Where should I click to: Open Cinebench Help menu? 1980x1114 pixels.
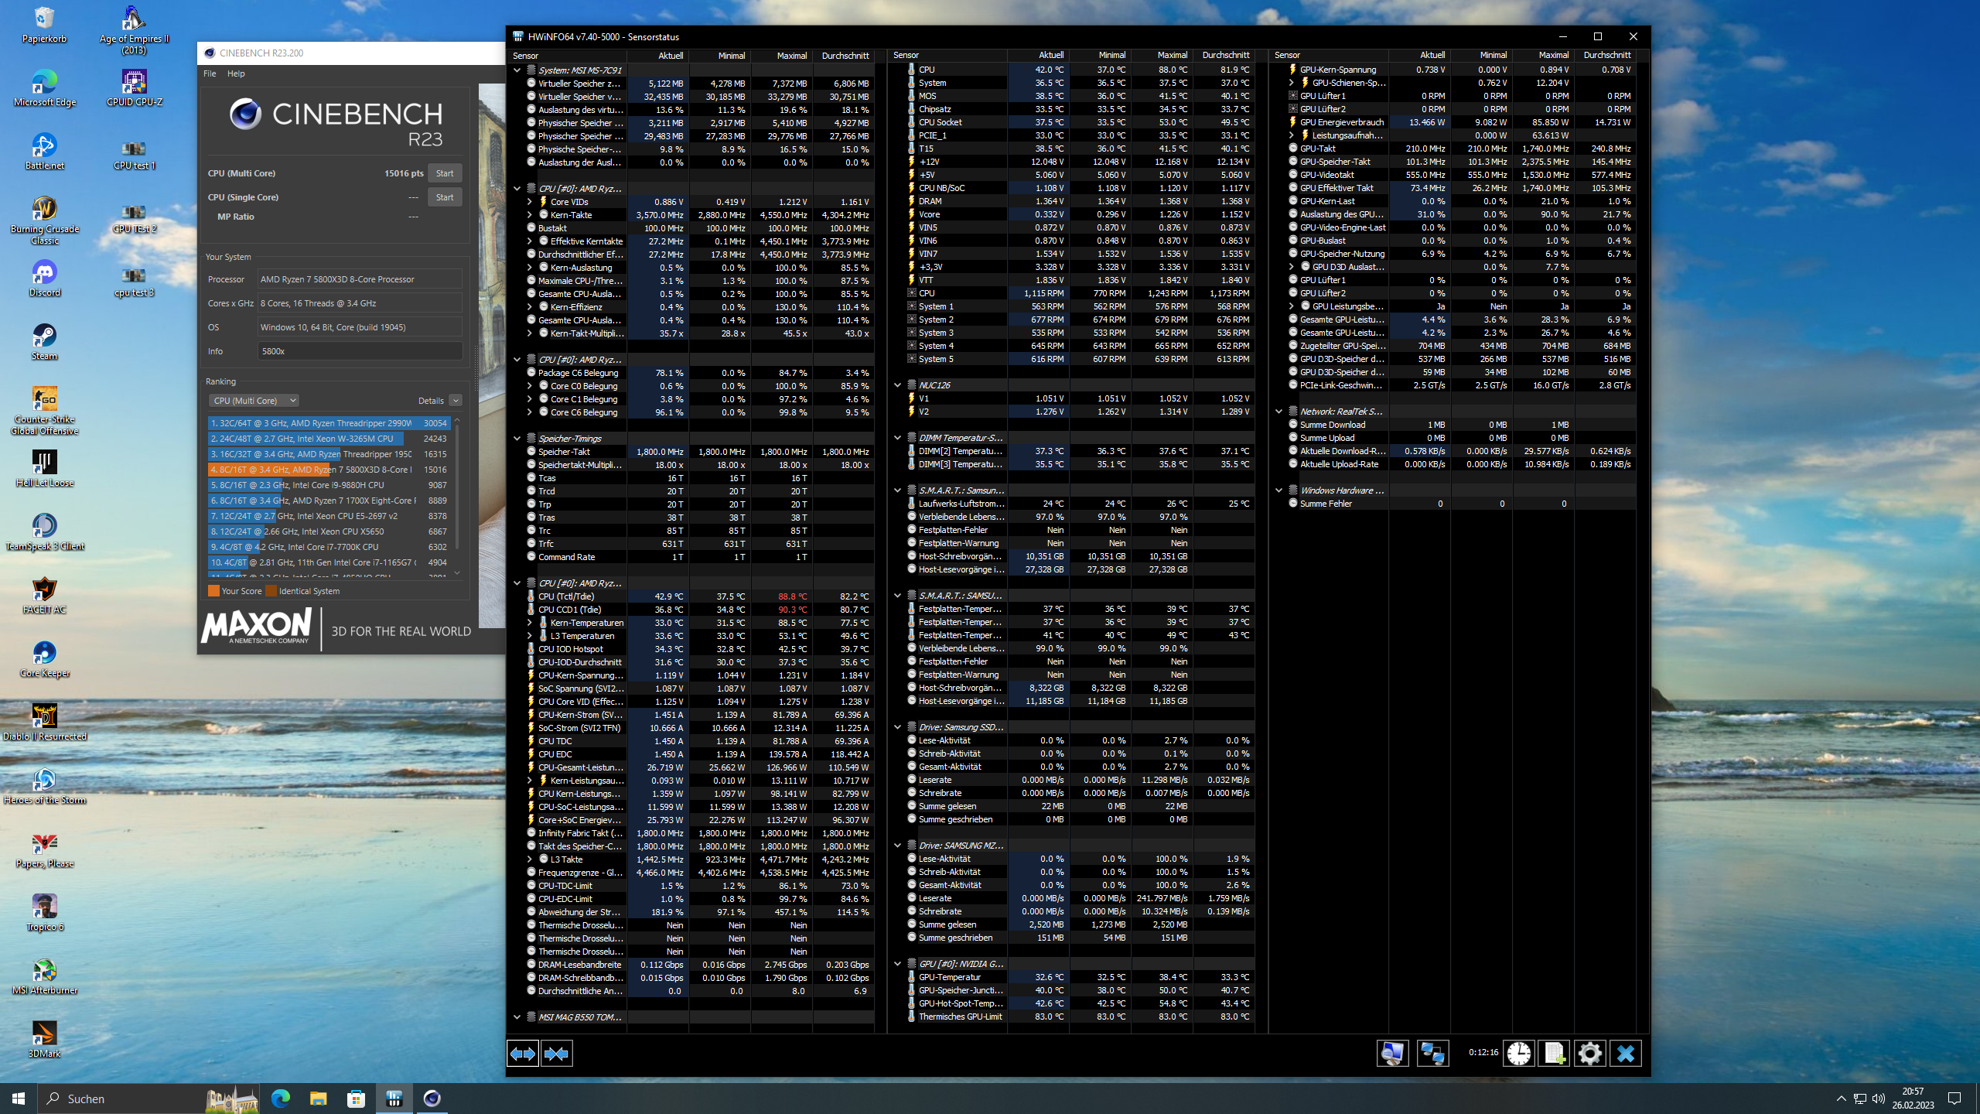(236, 73)
